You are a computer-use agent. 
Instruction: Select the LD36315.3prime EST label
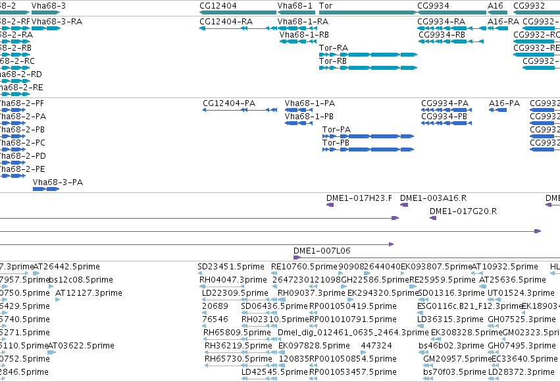450,319
